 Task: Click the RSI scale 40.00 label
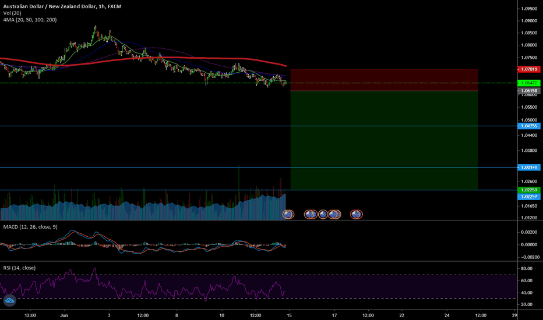pos(526,293)
